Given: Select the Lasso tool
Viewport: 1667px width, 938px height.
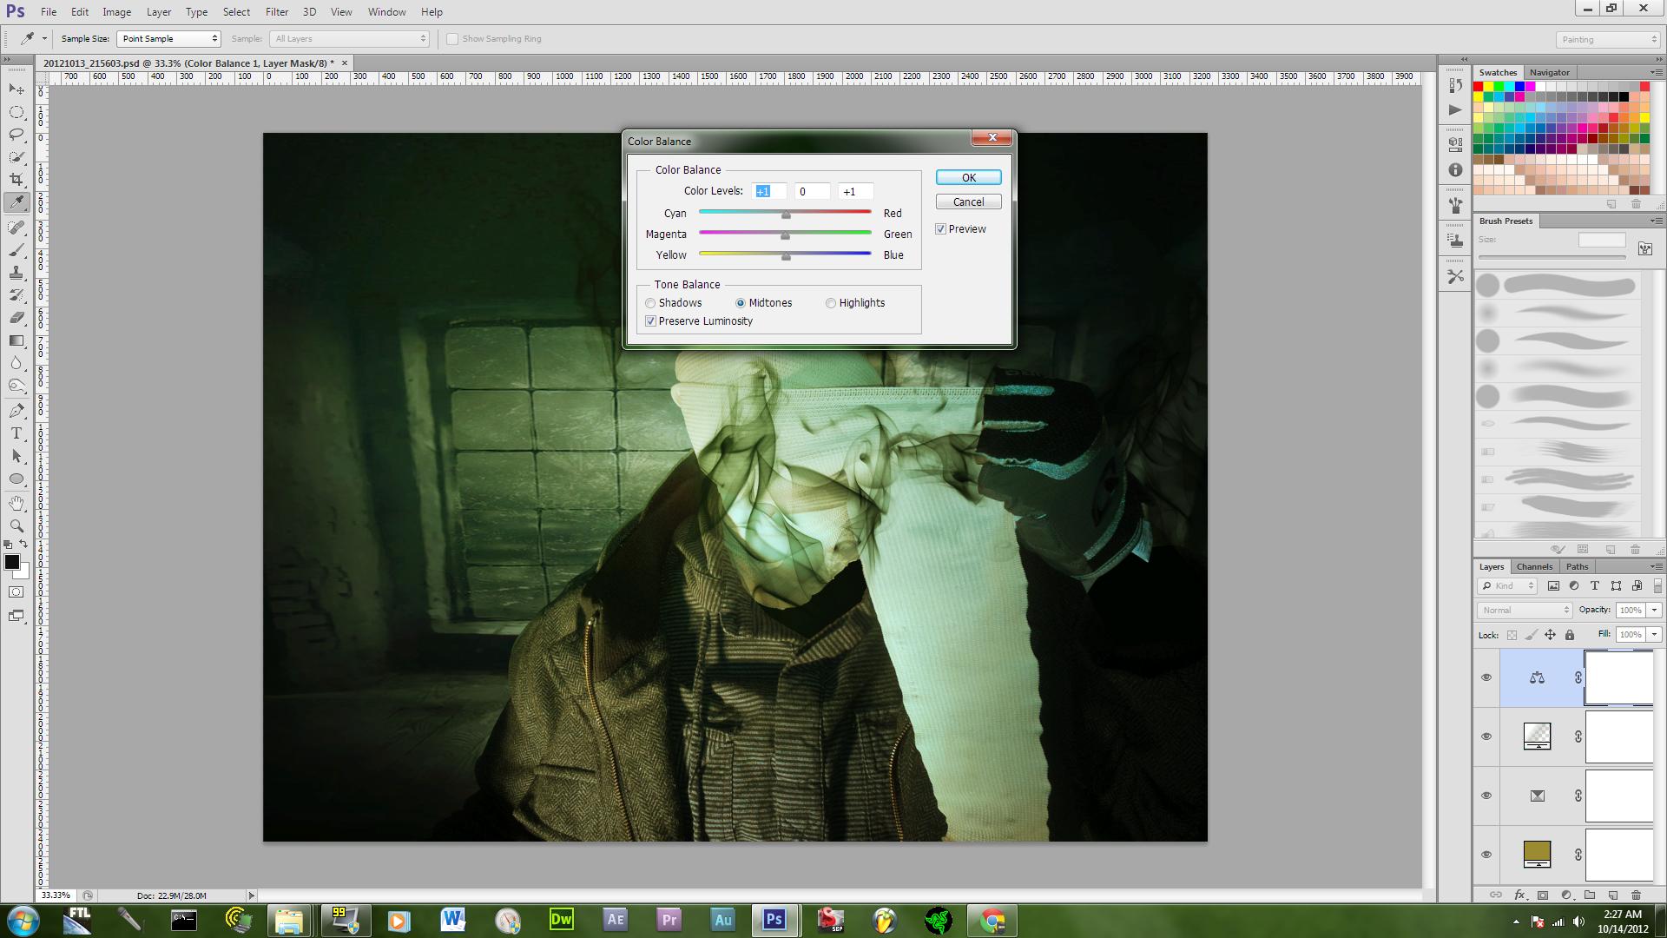Looking at the screenshot, I should tap(16, 135).
